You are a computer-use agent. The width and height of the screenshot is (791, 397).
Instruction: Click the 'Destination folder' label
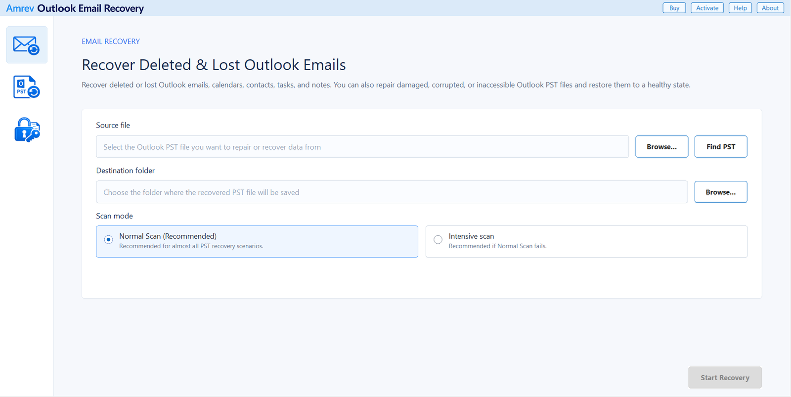tap(125, 171)
